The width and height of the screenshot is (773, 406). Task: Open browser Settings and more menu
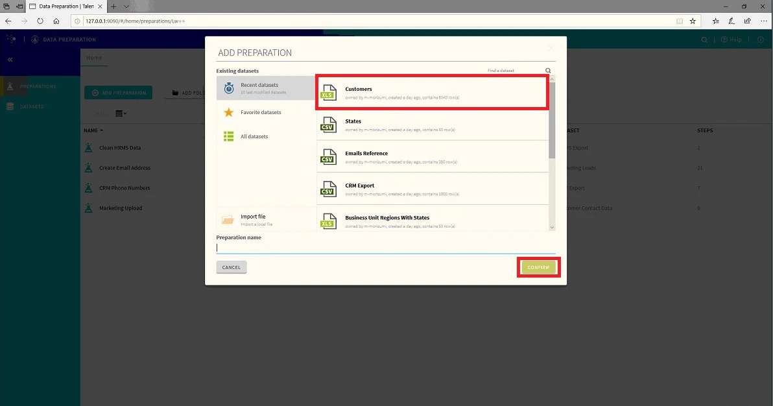point(764,21)
